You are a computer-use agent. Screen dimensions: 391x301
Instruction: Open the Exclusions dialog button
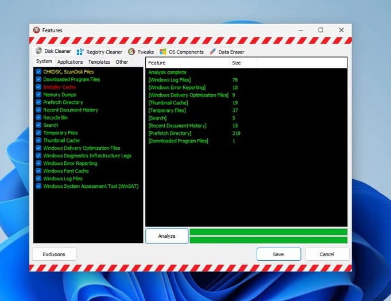coord(54,254)
